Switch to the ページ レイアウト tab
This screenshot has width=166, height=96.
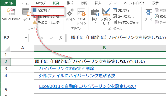click(x=134, y=3)
